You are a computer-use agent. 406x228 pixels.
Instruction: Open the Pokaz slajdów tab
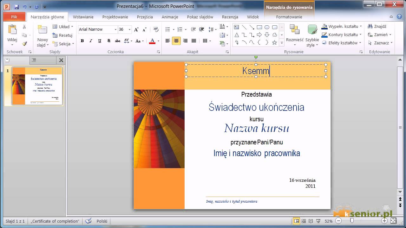200,17
